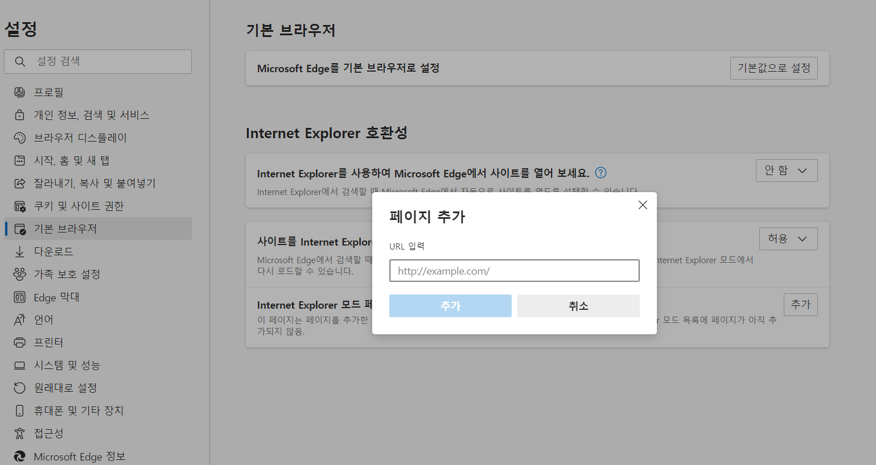The image size is (876, 465).
Task: Click the search magnifier icon in settings
Action: coord(20,61)
